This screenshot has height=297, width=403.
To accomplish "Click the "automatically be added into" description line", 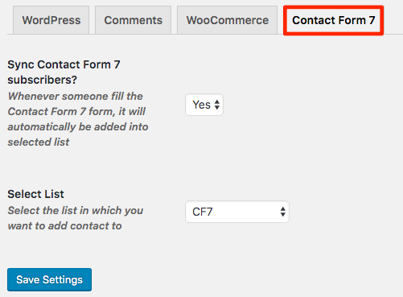I will point(78,126).
